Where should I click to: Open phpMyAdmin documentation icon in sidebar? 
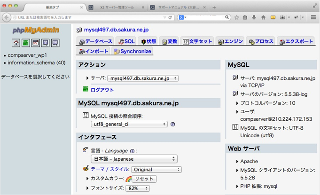pyautogui.click(x=45, y=43)
